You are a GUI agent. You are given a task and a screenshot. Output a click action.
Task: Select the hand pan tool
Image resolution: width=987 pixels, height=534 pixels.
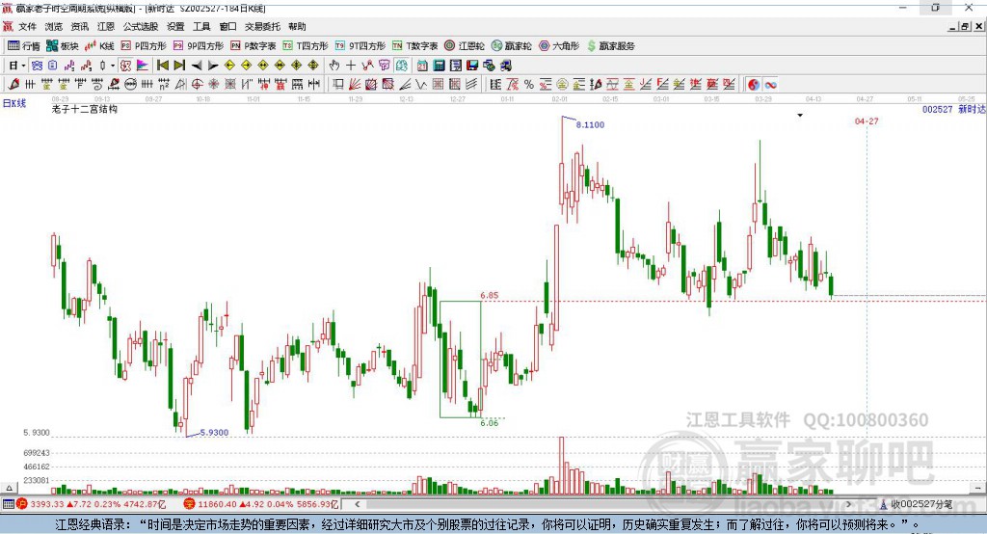334,66
